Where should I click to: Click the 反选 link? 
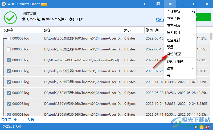pos(31,120)
